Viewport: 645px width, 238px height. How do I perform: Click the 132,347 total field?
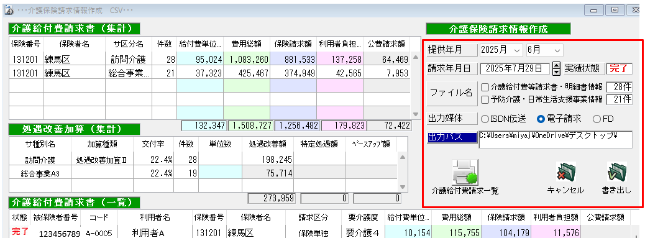tap(204, 126)
